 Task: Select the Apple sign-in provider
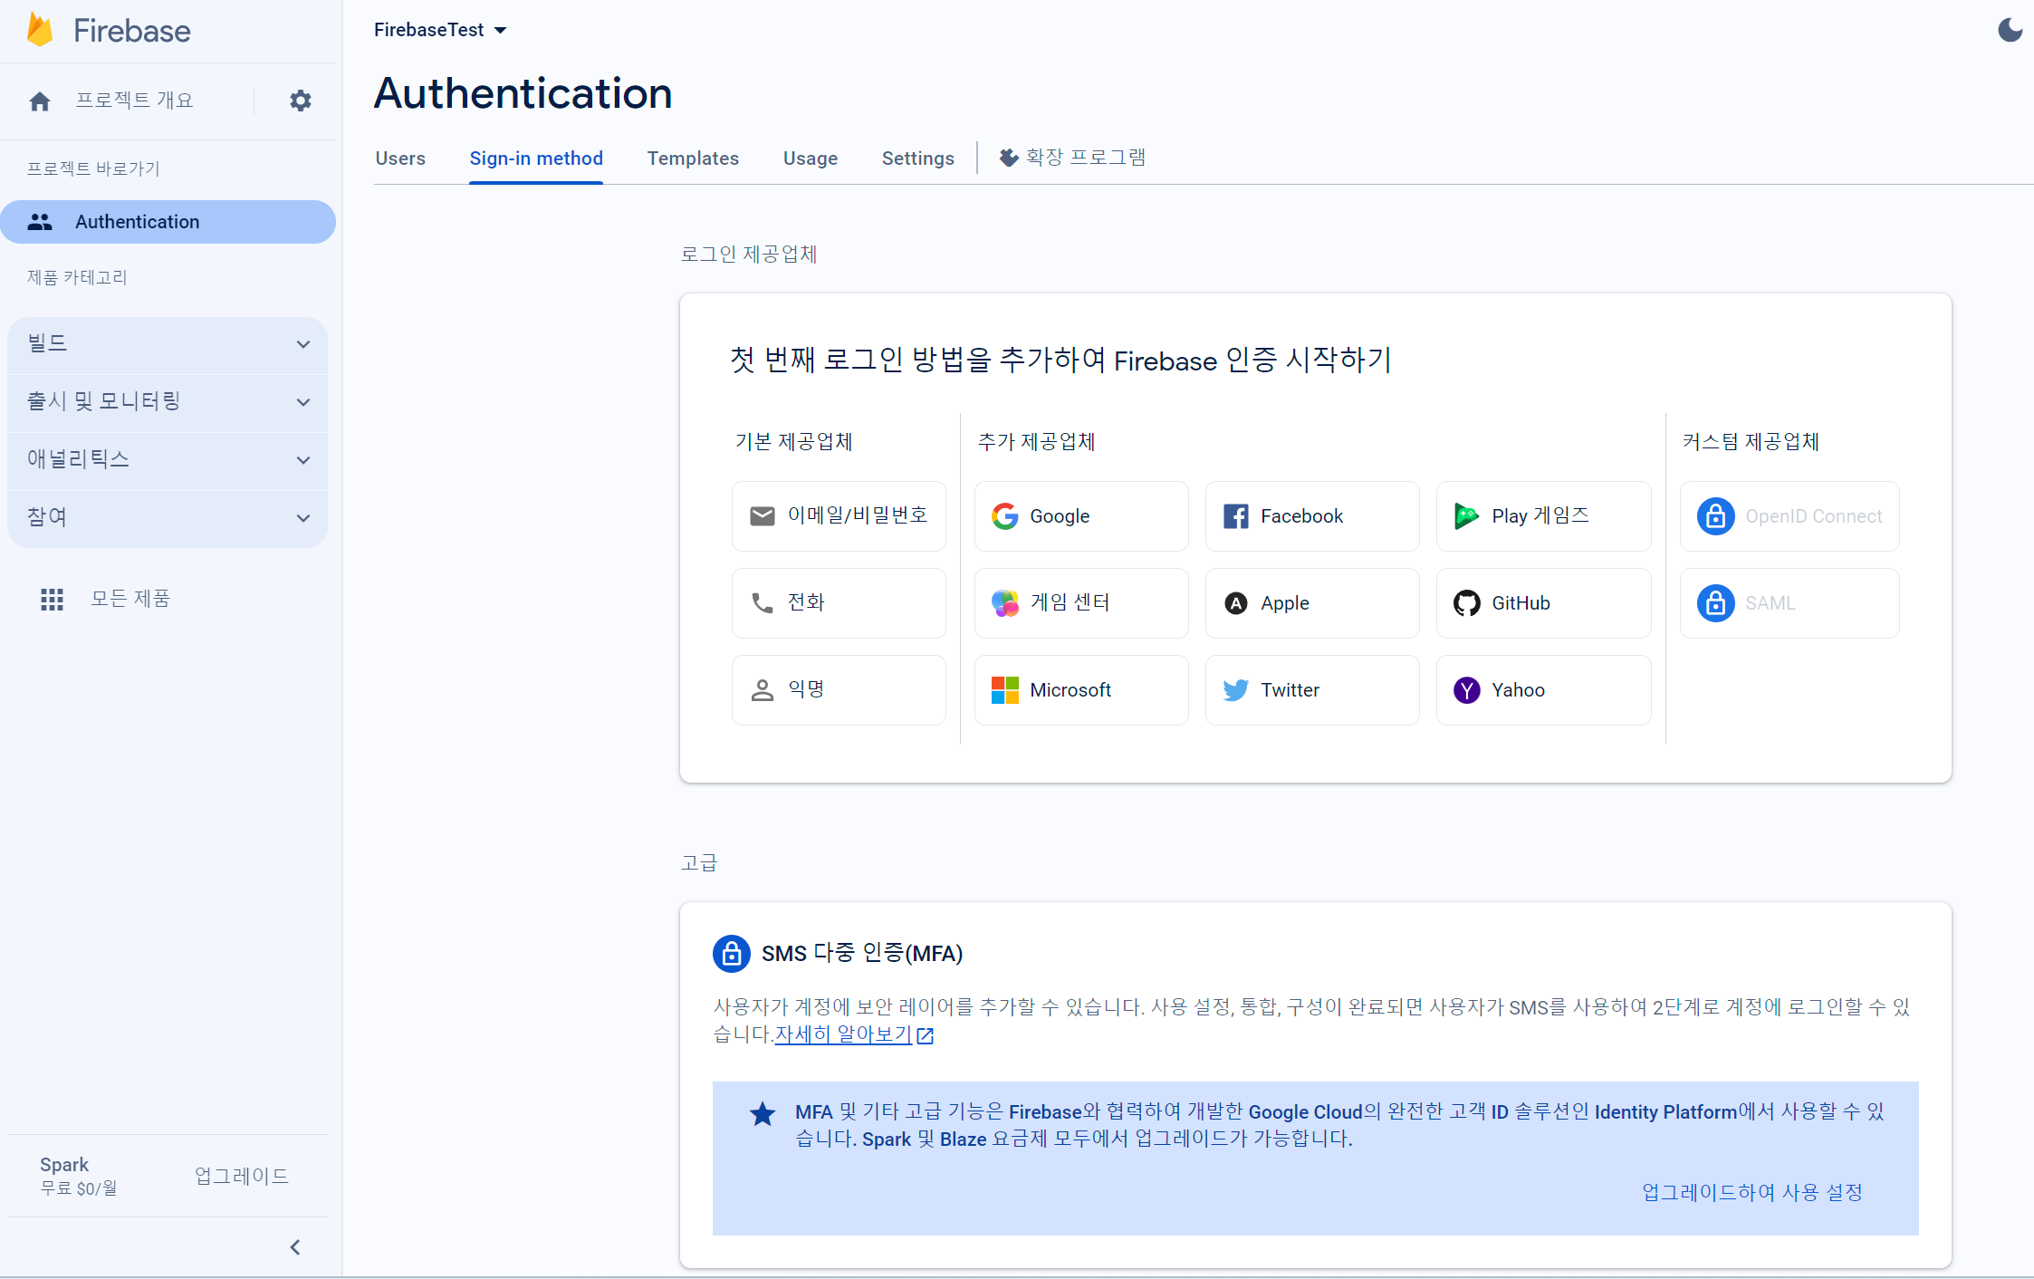[x=1311, y=603]
